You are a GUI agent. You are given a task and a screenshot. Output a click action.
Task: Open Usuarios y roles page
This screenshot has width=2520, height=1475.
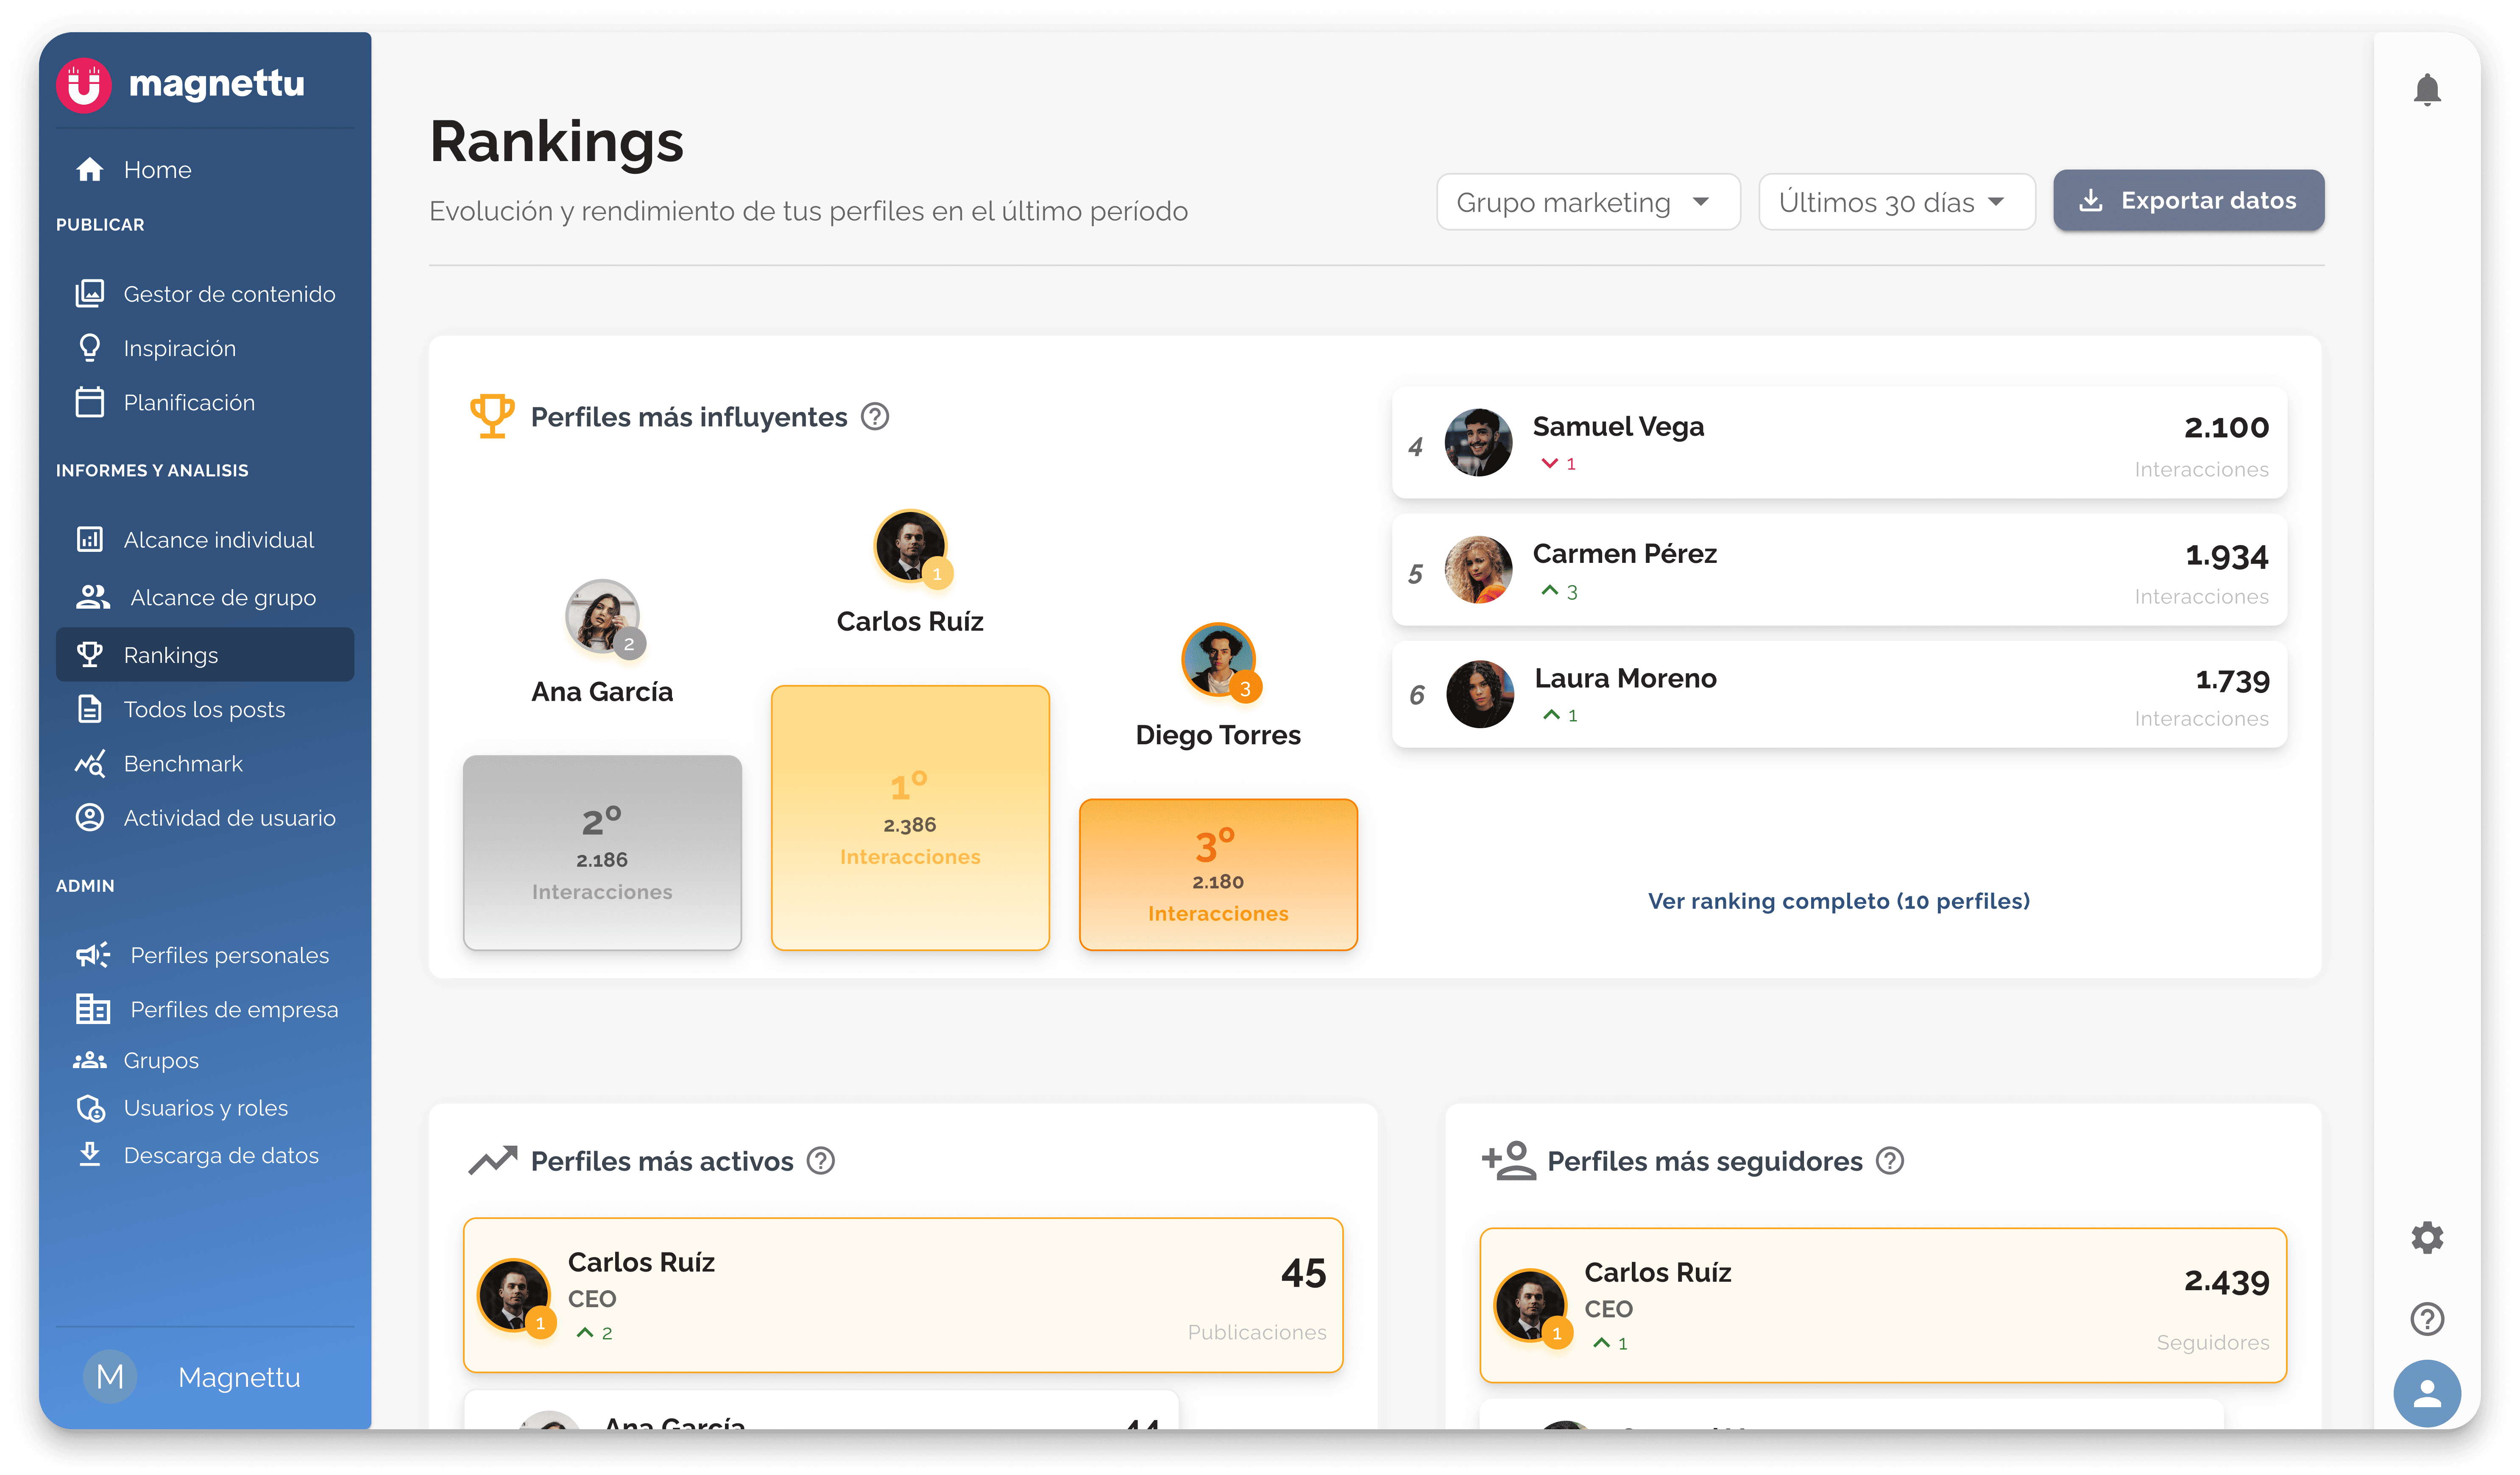[x=205, y=1108]
